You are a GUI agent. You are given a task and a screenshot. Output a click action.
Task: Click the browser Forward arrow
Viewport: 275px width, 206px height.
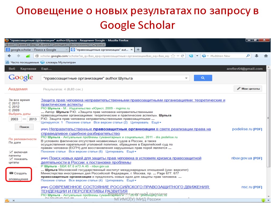point(19,56)
